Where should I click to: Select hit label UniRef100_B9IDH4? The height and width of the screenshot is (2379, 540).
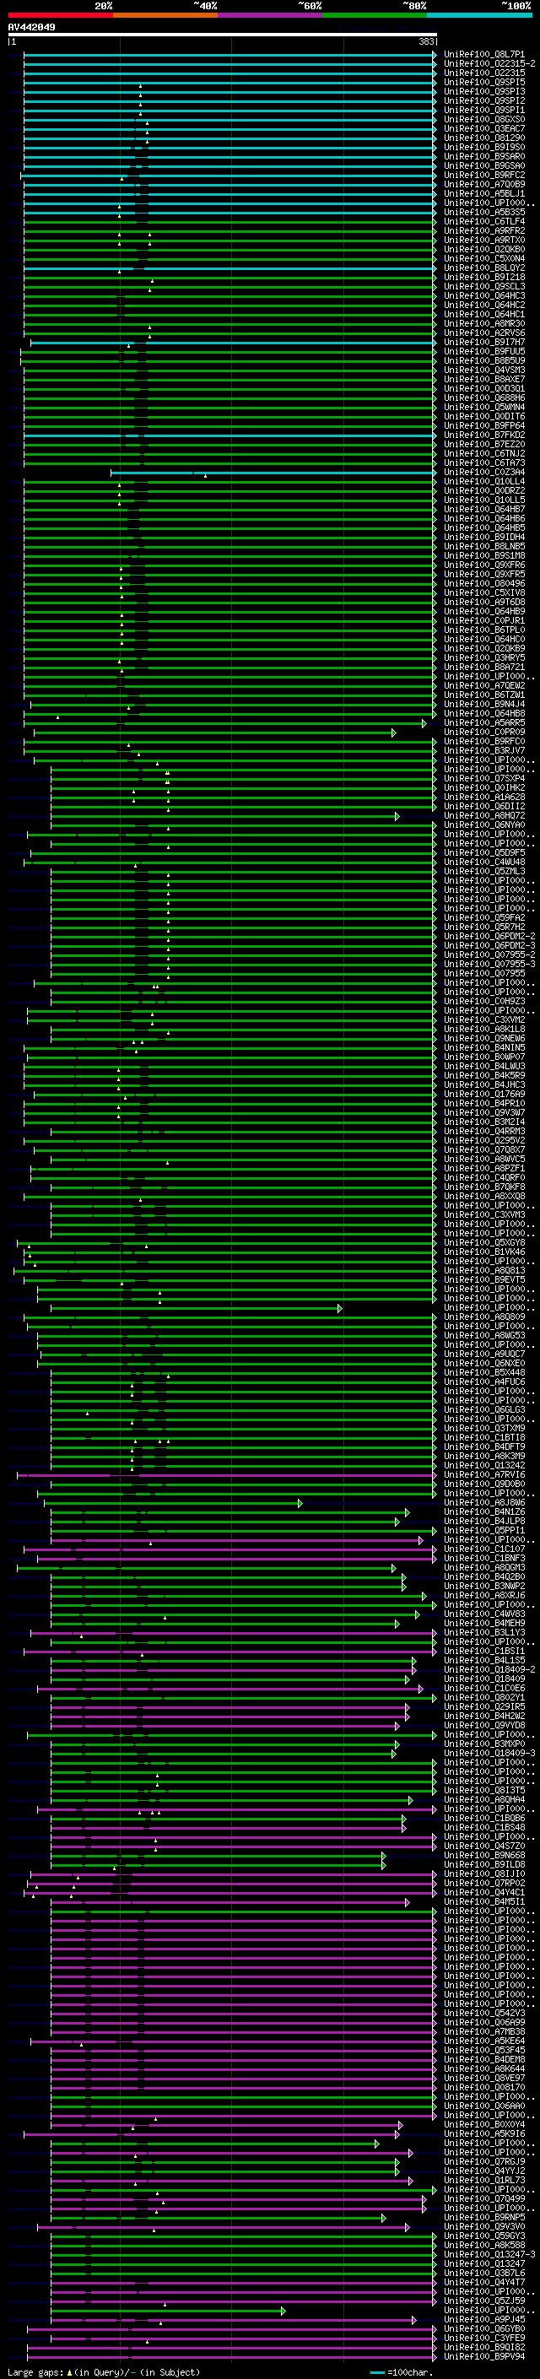tap(484, 538)
